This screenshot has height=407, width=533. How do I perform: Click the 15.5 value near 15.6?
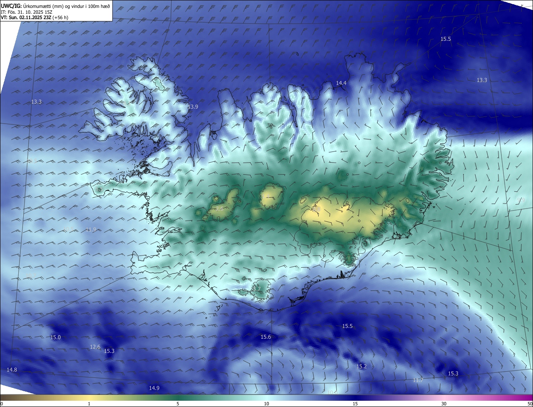click(x=347, y=326)
